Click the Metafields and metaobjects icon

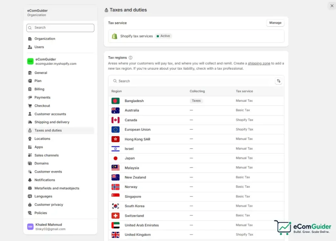point(30,188)
